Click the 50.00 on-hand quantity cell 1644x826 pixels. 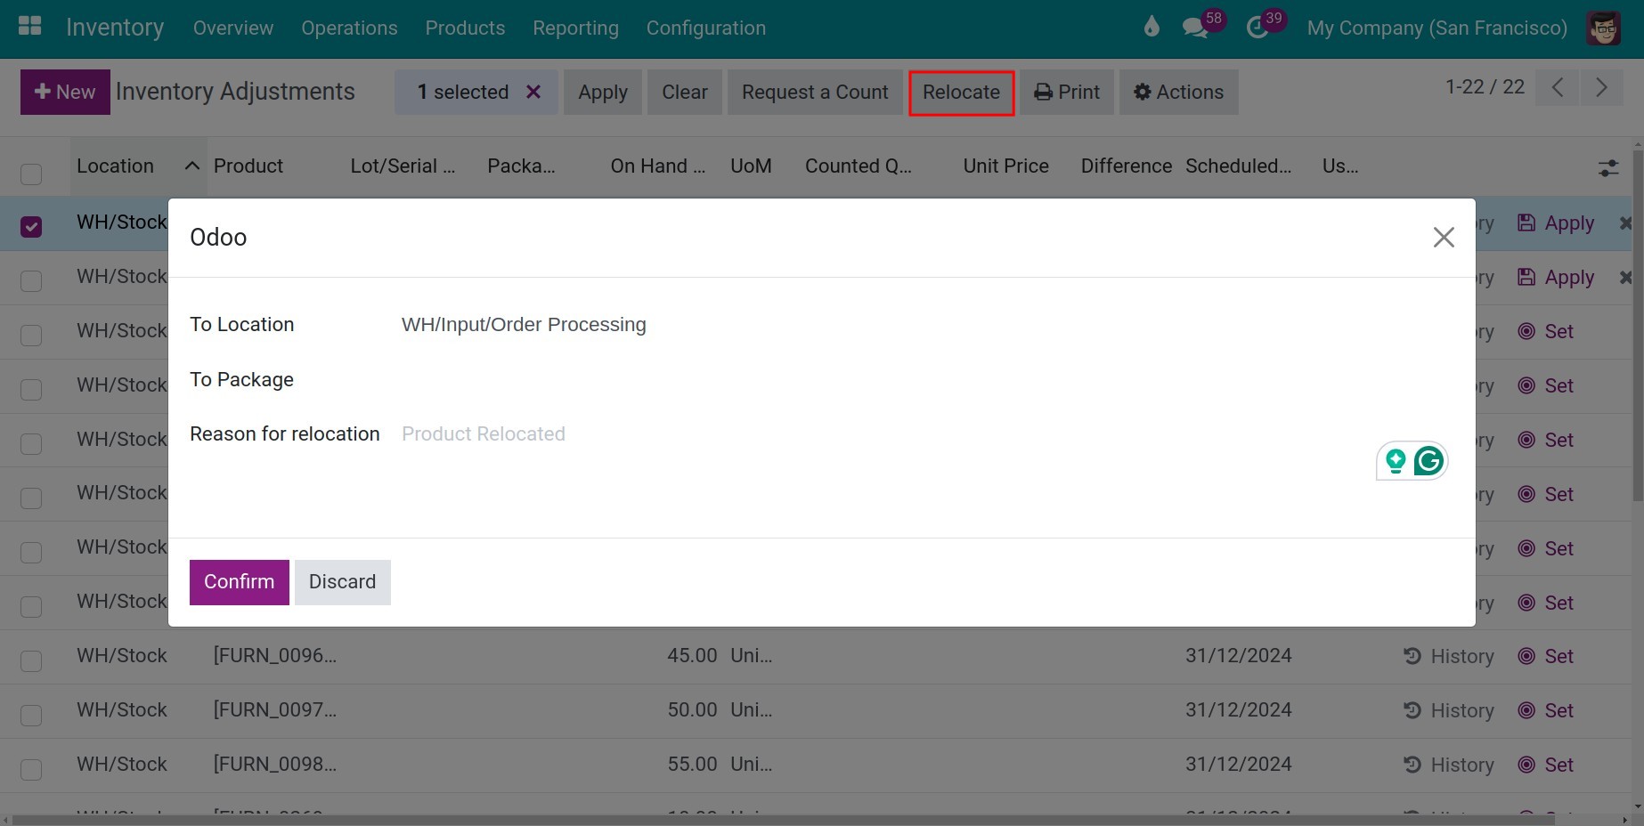point(692,710)
